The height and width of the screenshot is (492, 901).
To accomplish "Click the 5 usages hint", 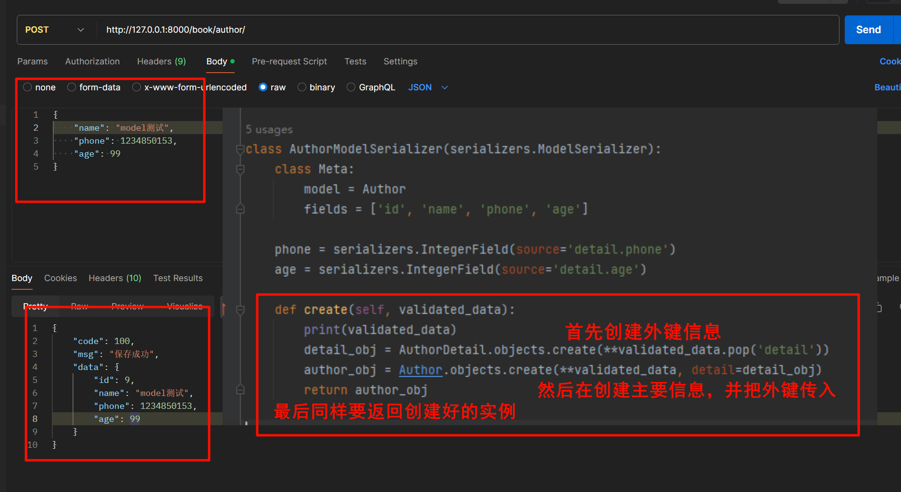I will click(269, 130).
